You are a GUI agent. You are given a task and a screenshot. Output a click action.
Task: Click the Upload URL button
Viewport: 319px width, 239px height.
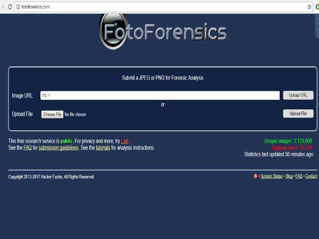[x=298, y=95]
